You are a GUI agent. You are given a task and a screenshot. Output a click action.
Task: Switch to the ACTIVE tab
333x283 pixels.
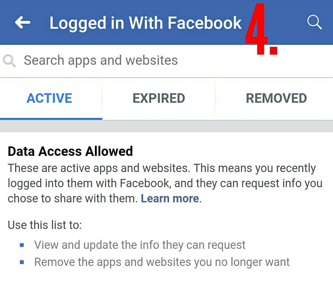(x=49, y=98)
